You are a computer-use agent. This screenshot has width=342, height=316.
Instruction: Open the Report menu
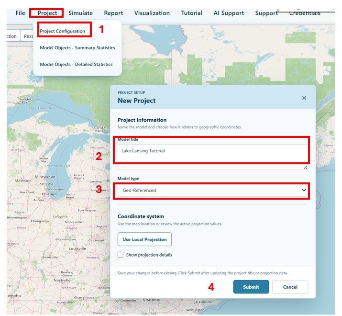point(113,13)
